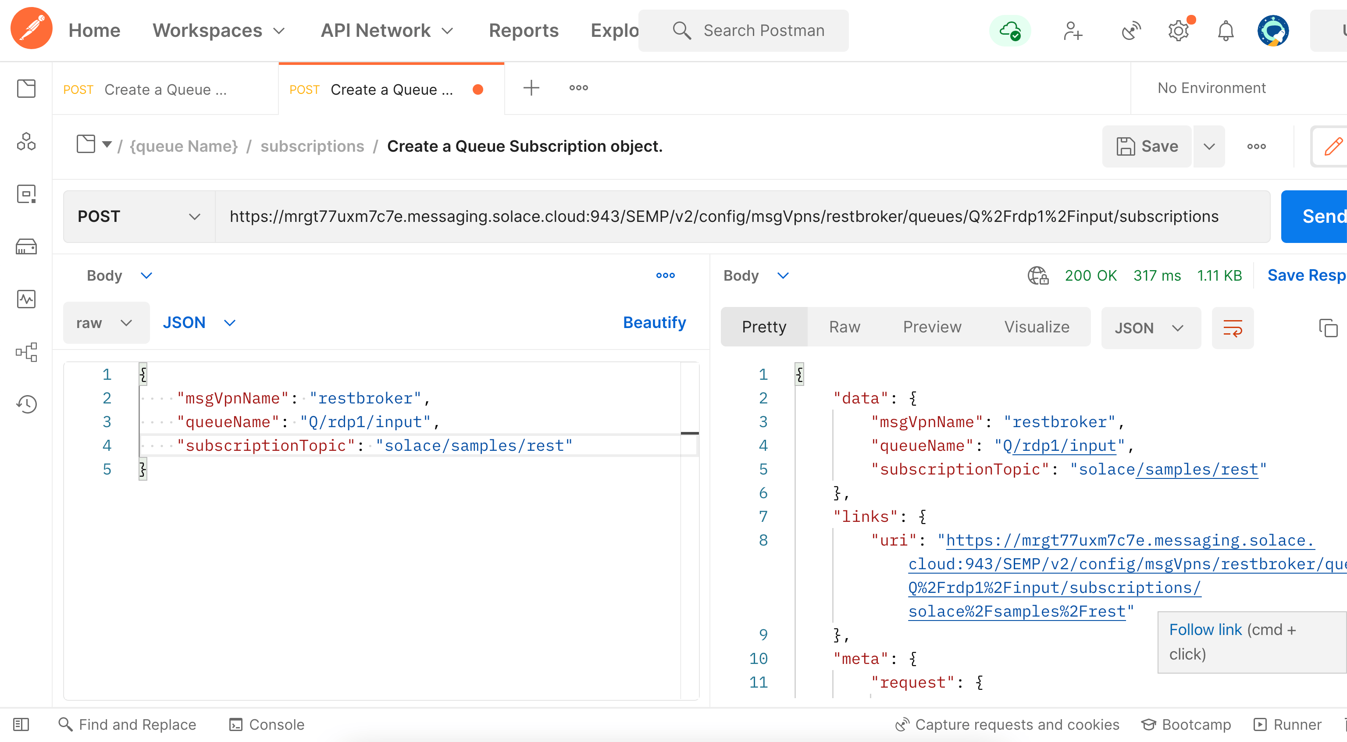The width and height of the screenshot is (1347, 742).
Task: Toggle the two-pane layout icon in status bar
Action: (21, 724)
